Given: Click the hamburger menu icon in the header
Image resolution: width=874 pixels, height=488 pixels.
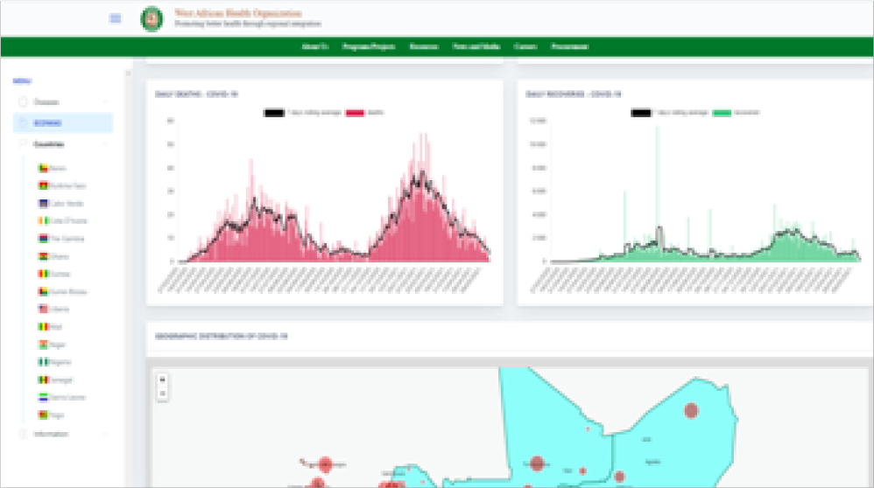Looking at the screenshot, I should click(116, 18).
